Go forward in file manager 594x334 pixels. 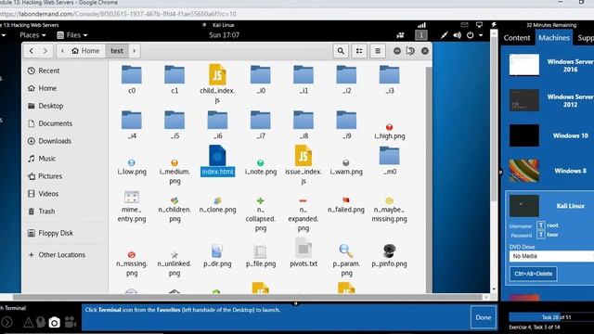pyautogui.click(x=45, y=51)
